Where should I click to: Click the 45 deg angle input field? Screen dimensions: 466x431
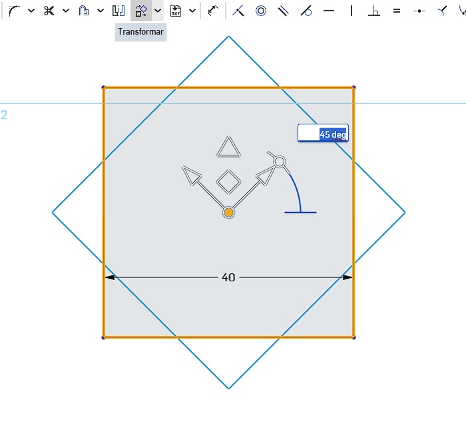pyautogui.click(x=323, y=134)
